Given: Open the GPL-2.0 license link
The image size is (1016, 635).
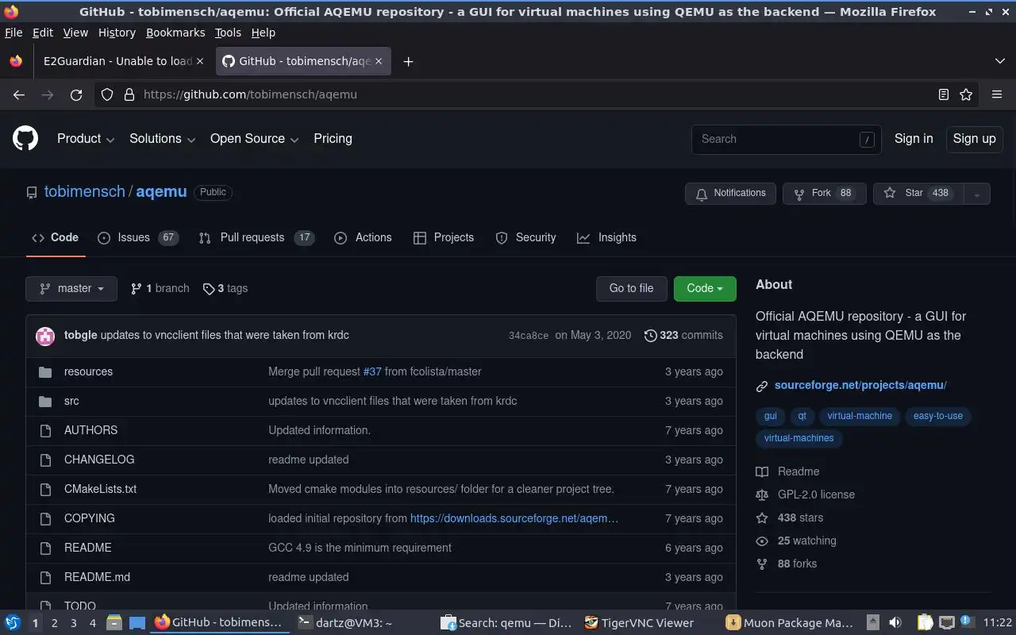Looking at the screenshot, I should pyautogui.click(x=816, y=495).
